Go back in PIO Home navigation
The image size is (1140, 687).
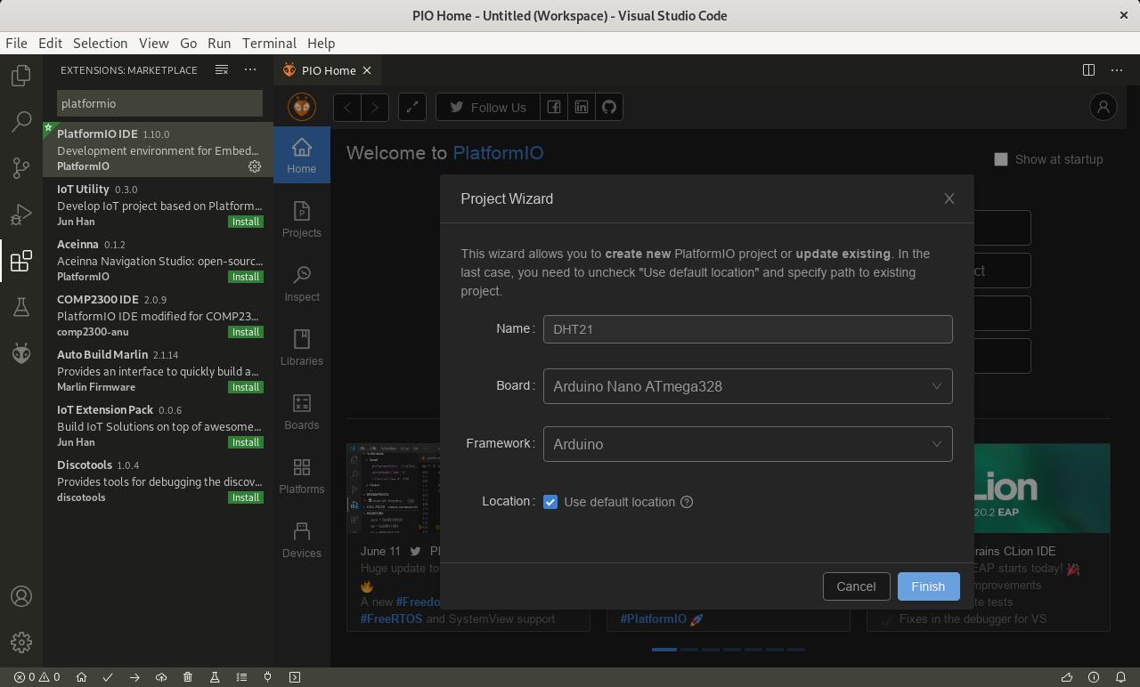tap(347, 108)
